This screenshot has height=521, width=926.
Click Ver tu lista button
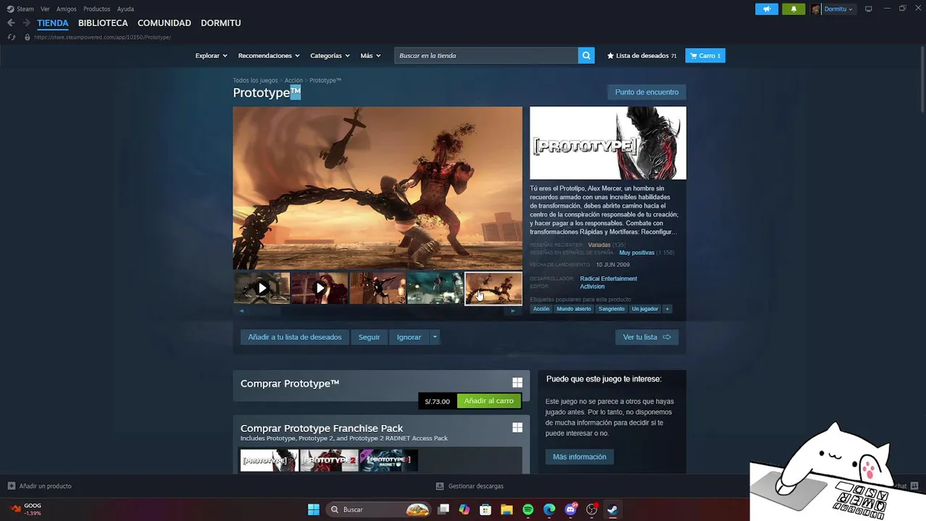point(647,337)
